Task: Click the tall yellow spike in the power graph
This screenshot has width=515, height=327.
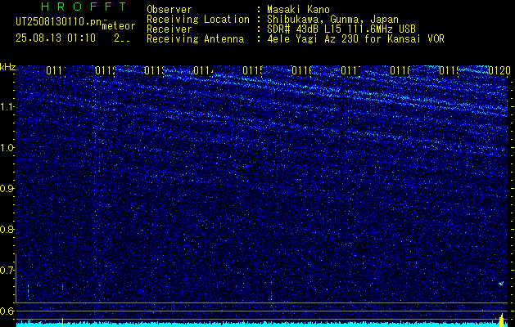Action: 502,320
